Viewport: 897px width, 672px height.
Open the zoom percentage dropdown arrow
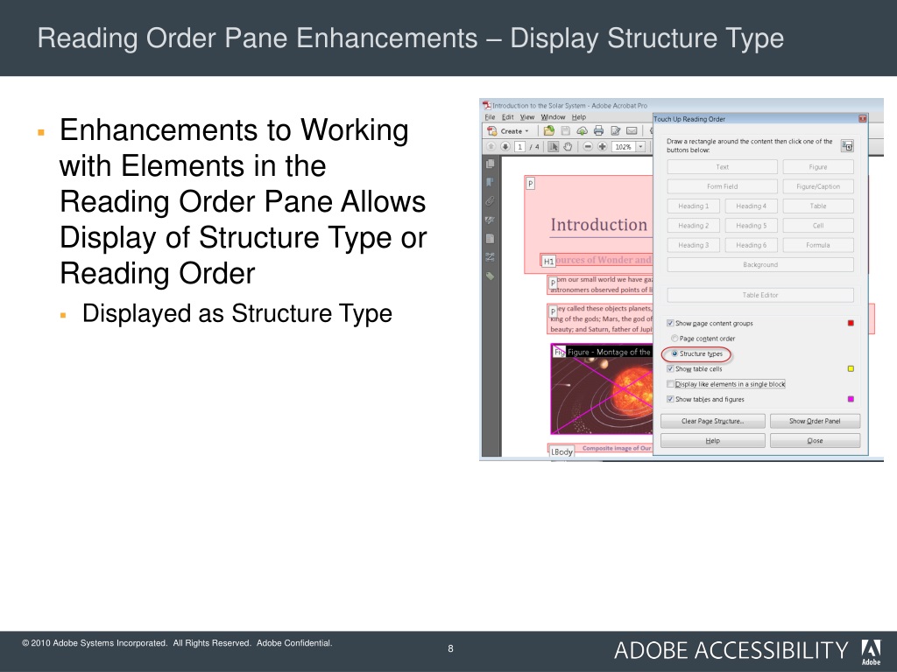[x=640, y=147]
